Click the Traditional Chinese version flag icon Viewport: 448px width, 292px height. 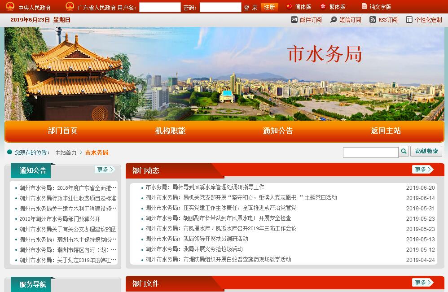pyautogui.click(x=323, y=7)
